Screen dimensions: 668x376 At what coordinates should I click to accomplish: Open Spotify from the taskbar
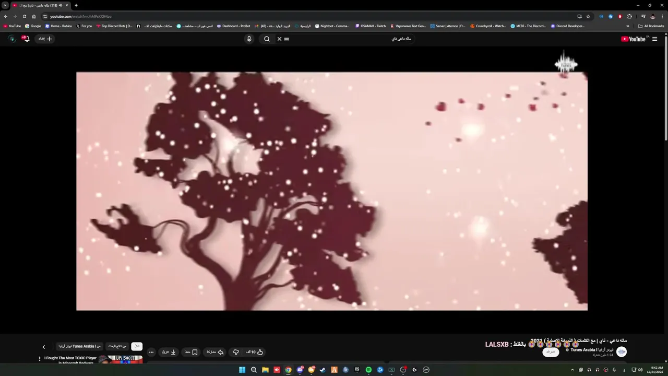point(368,370)
